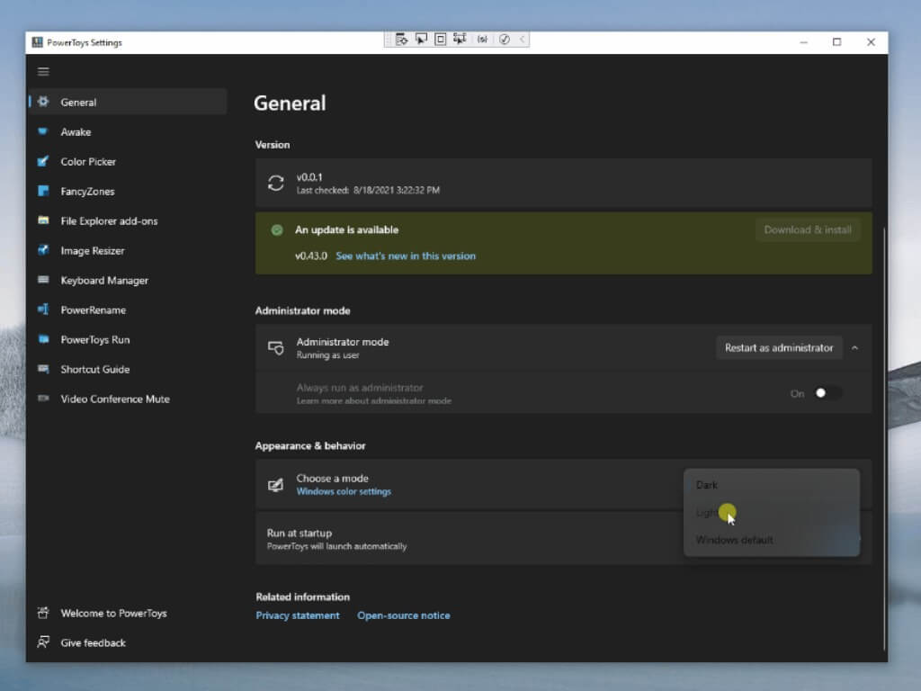
Task: Click the Image Resizer sidebar icon
Action: [42, 251]
